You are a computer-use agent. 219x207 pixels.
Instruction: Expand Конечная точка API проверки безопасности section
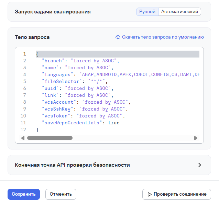coord(72,165)
